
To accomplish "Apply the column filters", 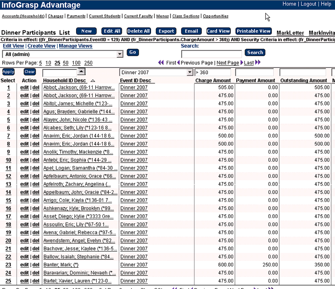I will 8,72.
